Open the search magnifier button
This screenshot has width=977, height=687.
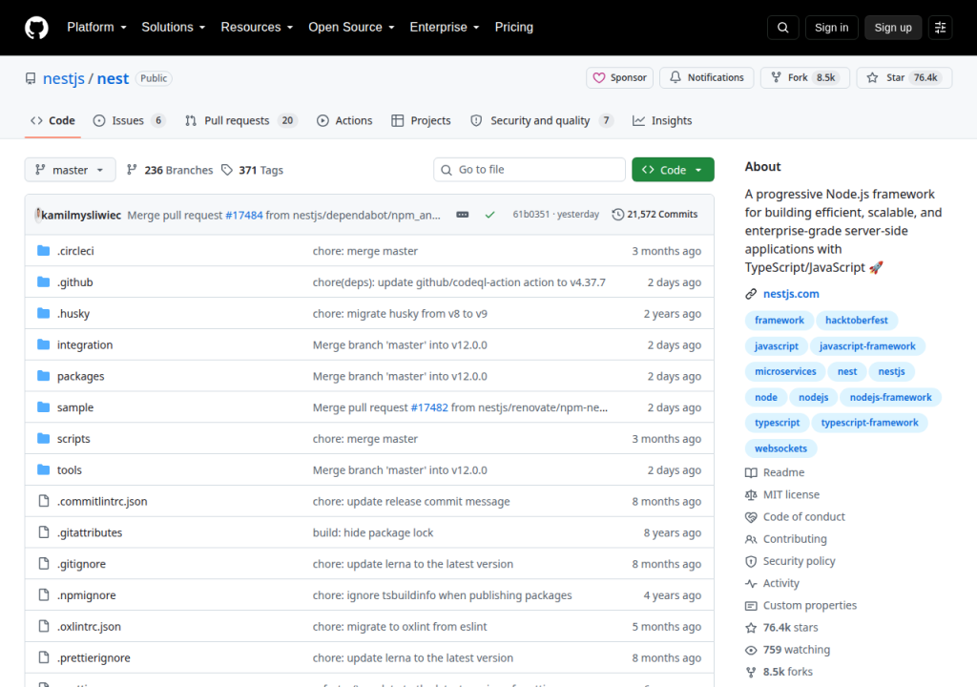coord(782,28)
